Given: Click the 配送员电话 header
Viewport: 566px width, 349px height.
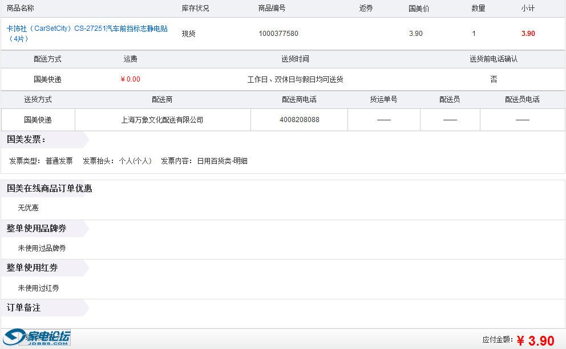Looking at the screenshot, I should (x=522, y=99).
